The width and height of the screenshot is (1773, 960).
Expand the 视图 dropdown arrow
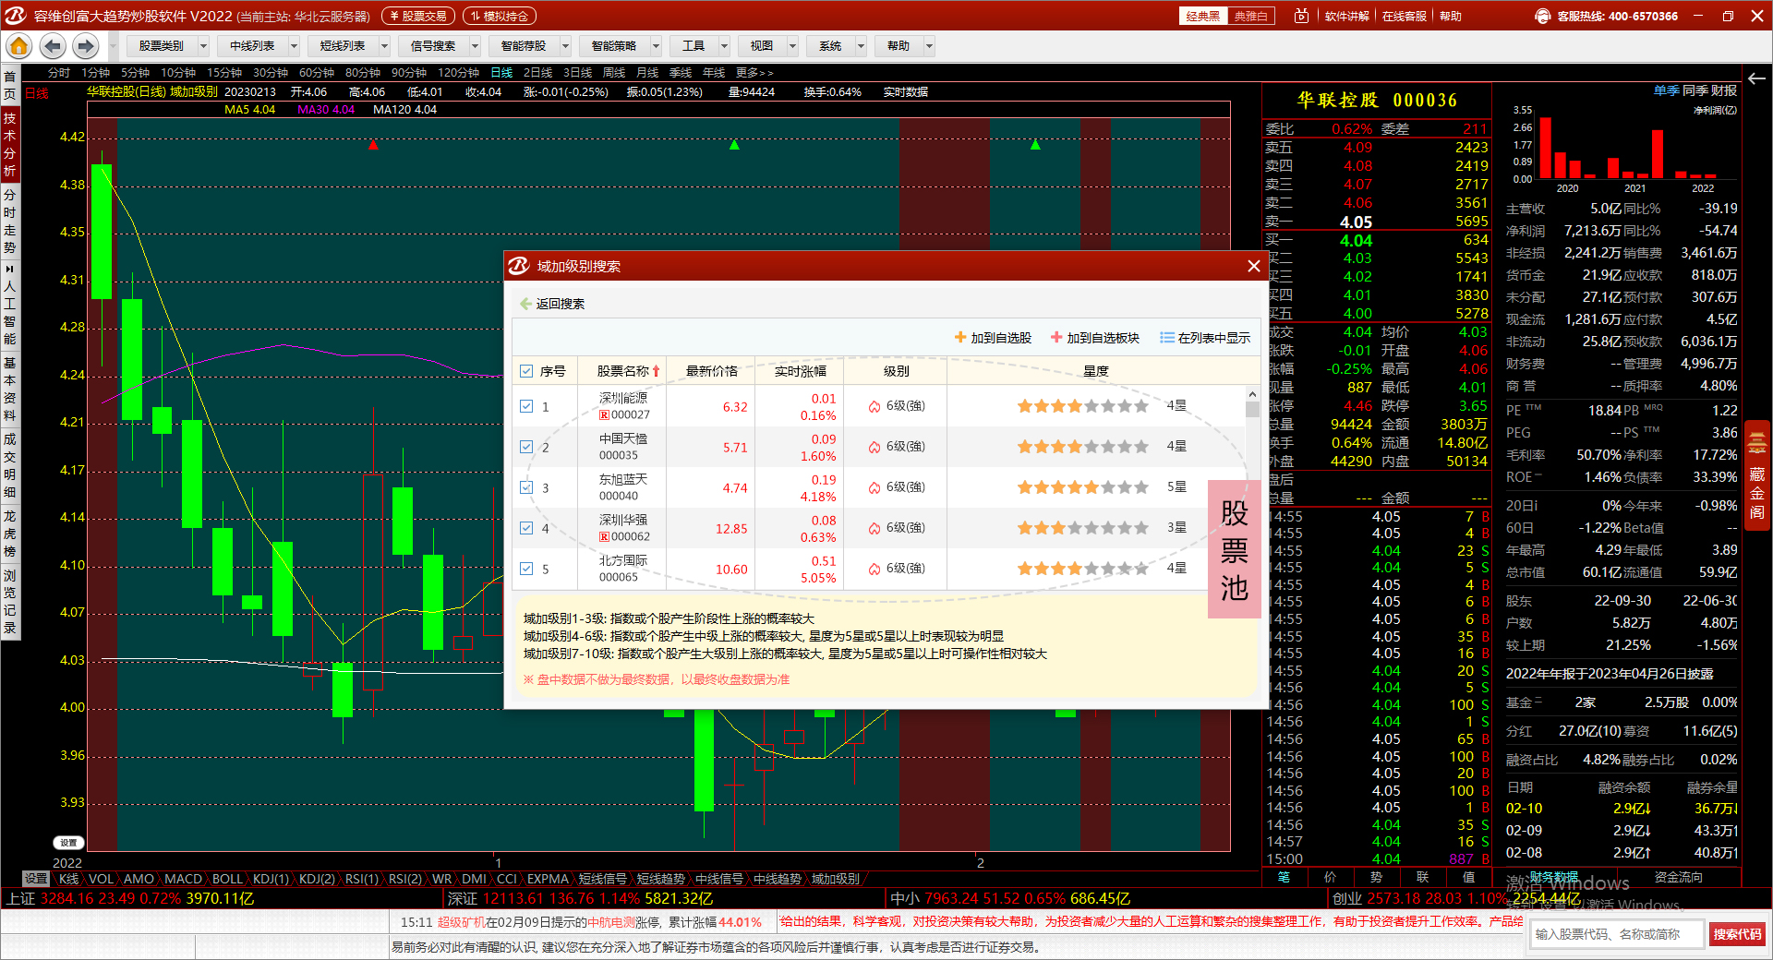(792, 45)
